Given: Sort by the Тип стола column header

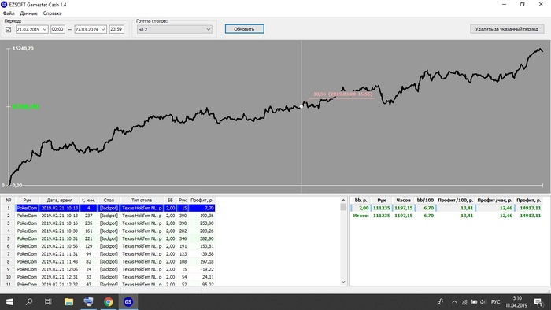Looking at the screenshot, I should pyautogui.click(x=142, y=200).
